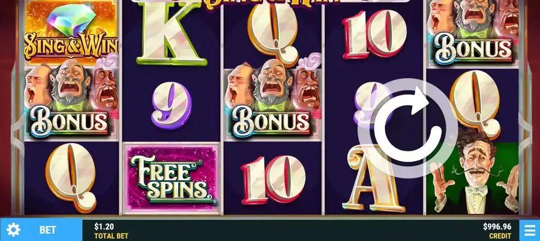Click the BET button
540x241 pixels.
click(x=47, y=230)
